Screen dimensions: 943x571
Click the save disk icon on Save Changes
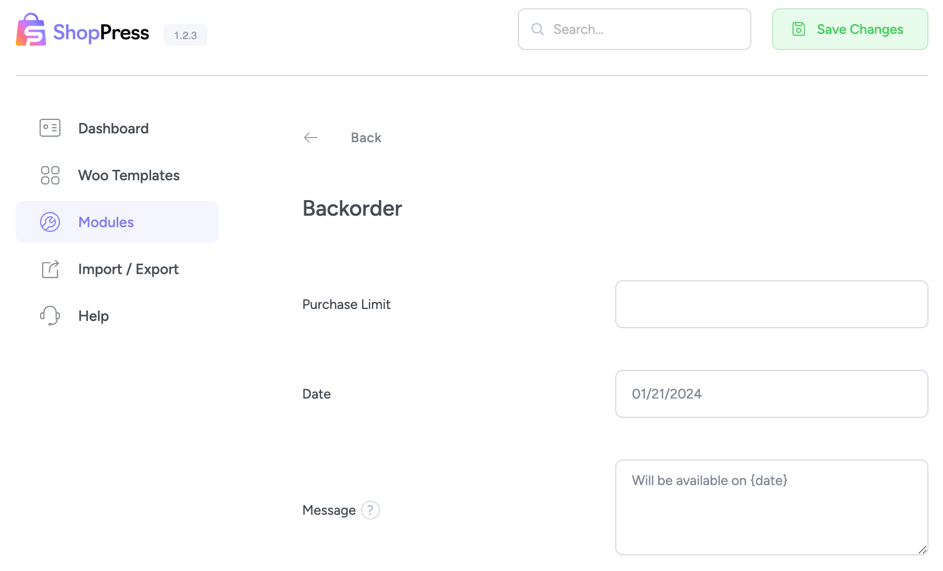click(x=799, y=29)
